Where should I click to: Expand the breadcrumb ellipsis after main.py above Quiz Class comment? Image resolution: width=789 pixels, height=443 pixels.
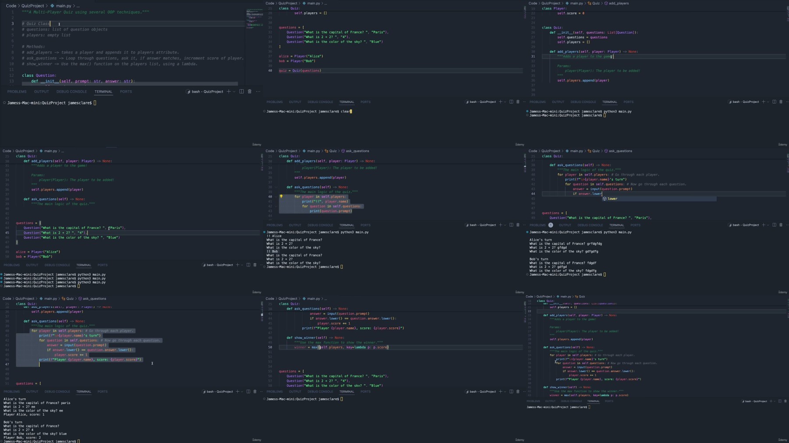coord(78,6)
